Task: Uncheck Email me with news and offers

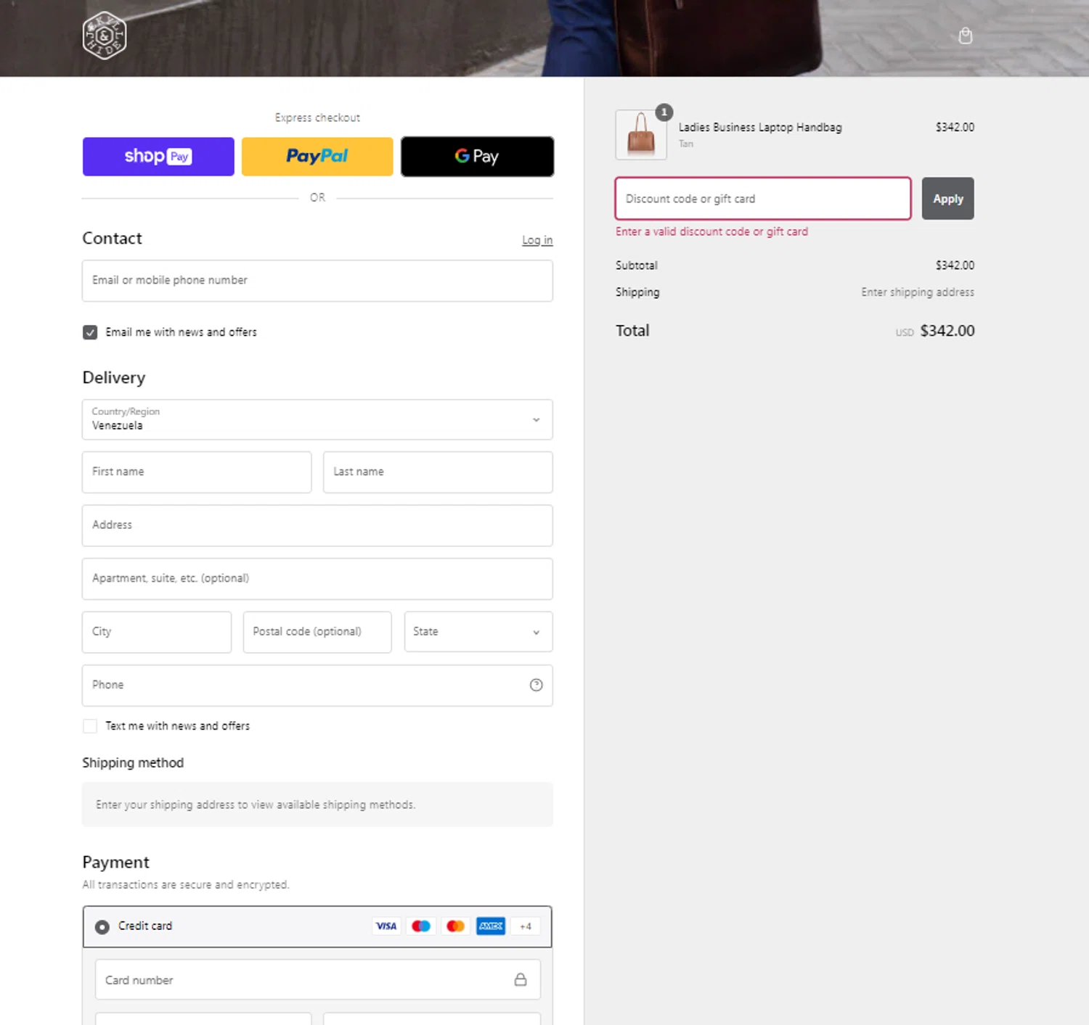Action: click(90, 332)
